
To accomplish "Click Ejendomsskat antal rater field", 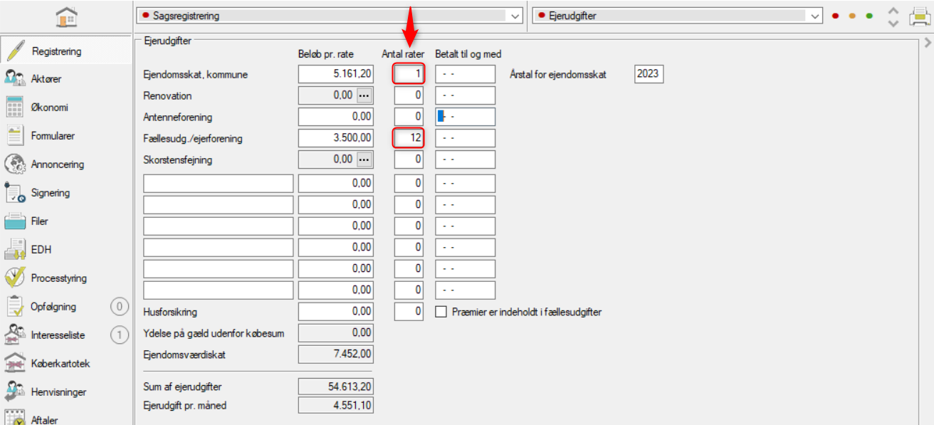I will click(x=409, y=74).
